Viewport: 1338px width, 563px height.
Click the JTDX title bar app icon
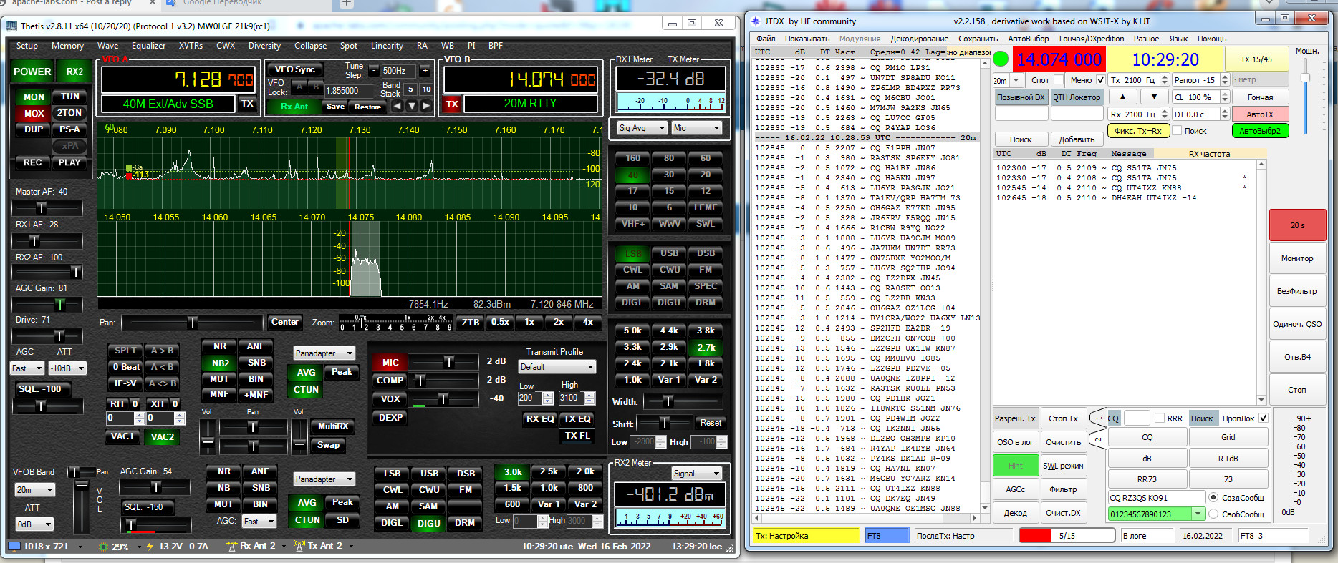click(755, 21)
